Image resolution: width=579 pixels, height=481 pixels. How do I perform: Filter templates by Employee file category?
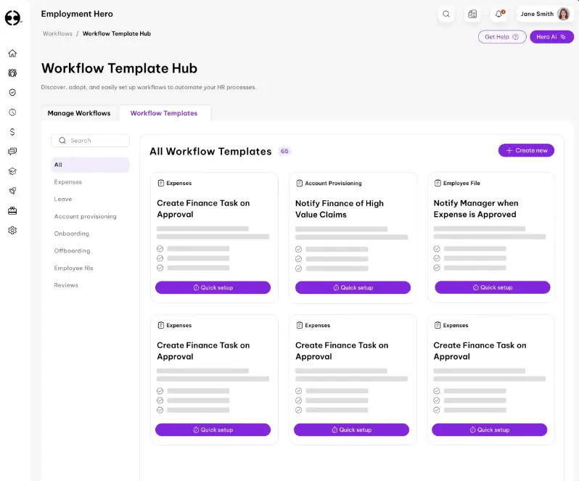73,268
